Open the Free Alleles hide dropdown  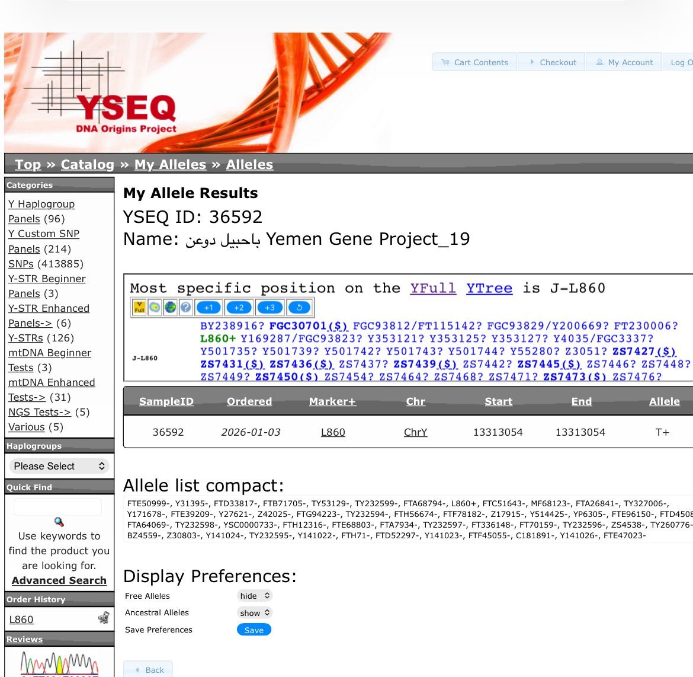[x=255, y=596]
